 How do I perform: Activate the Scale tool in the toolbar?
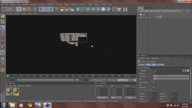coord(24,9)
